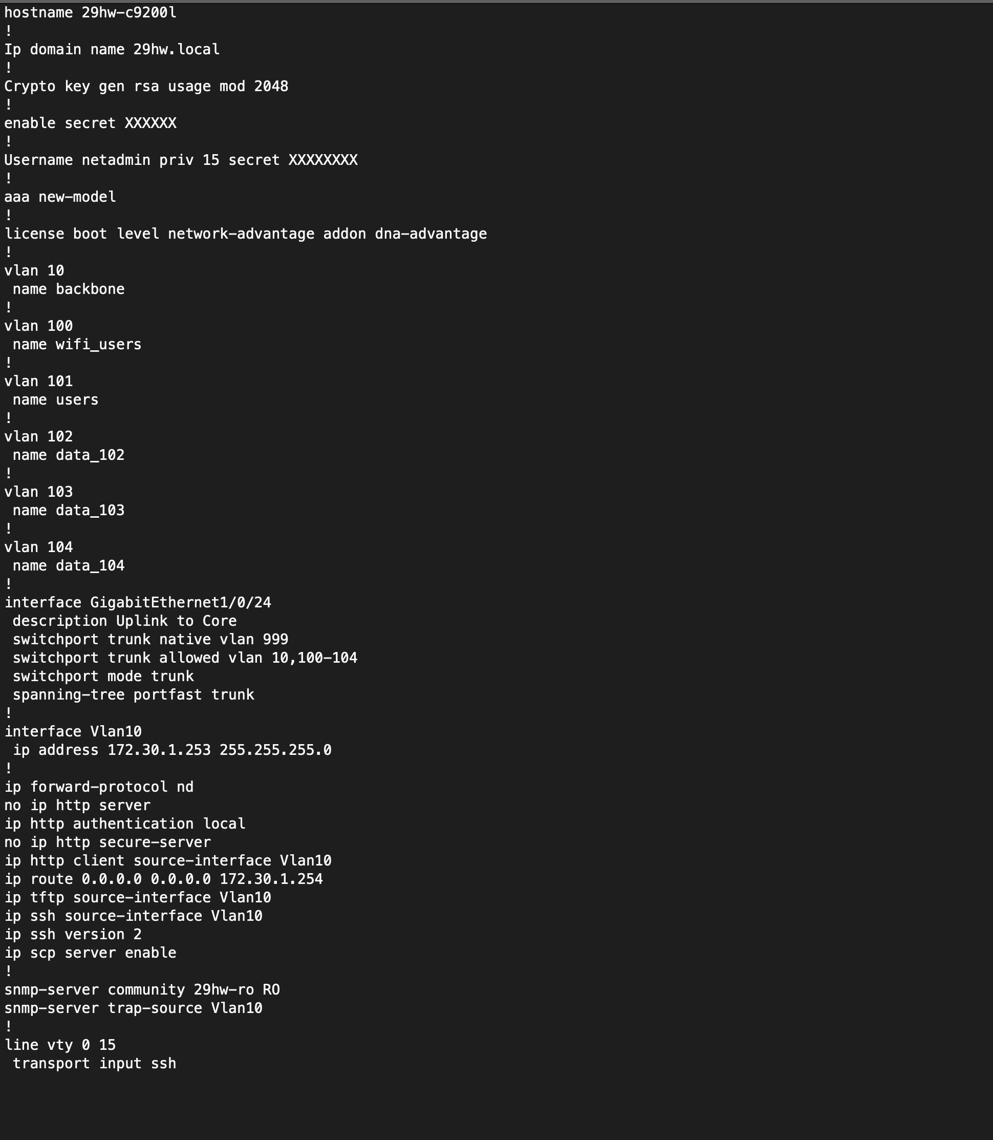This screenshot has height=1140, width=993.
Task: Click the Username netadmin line
Action: coord(181,160)
